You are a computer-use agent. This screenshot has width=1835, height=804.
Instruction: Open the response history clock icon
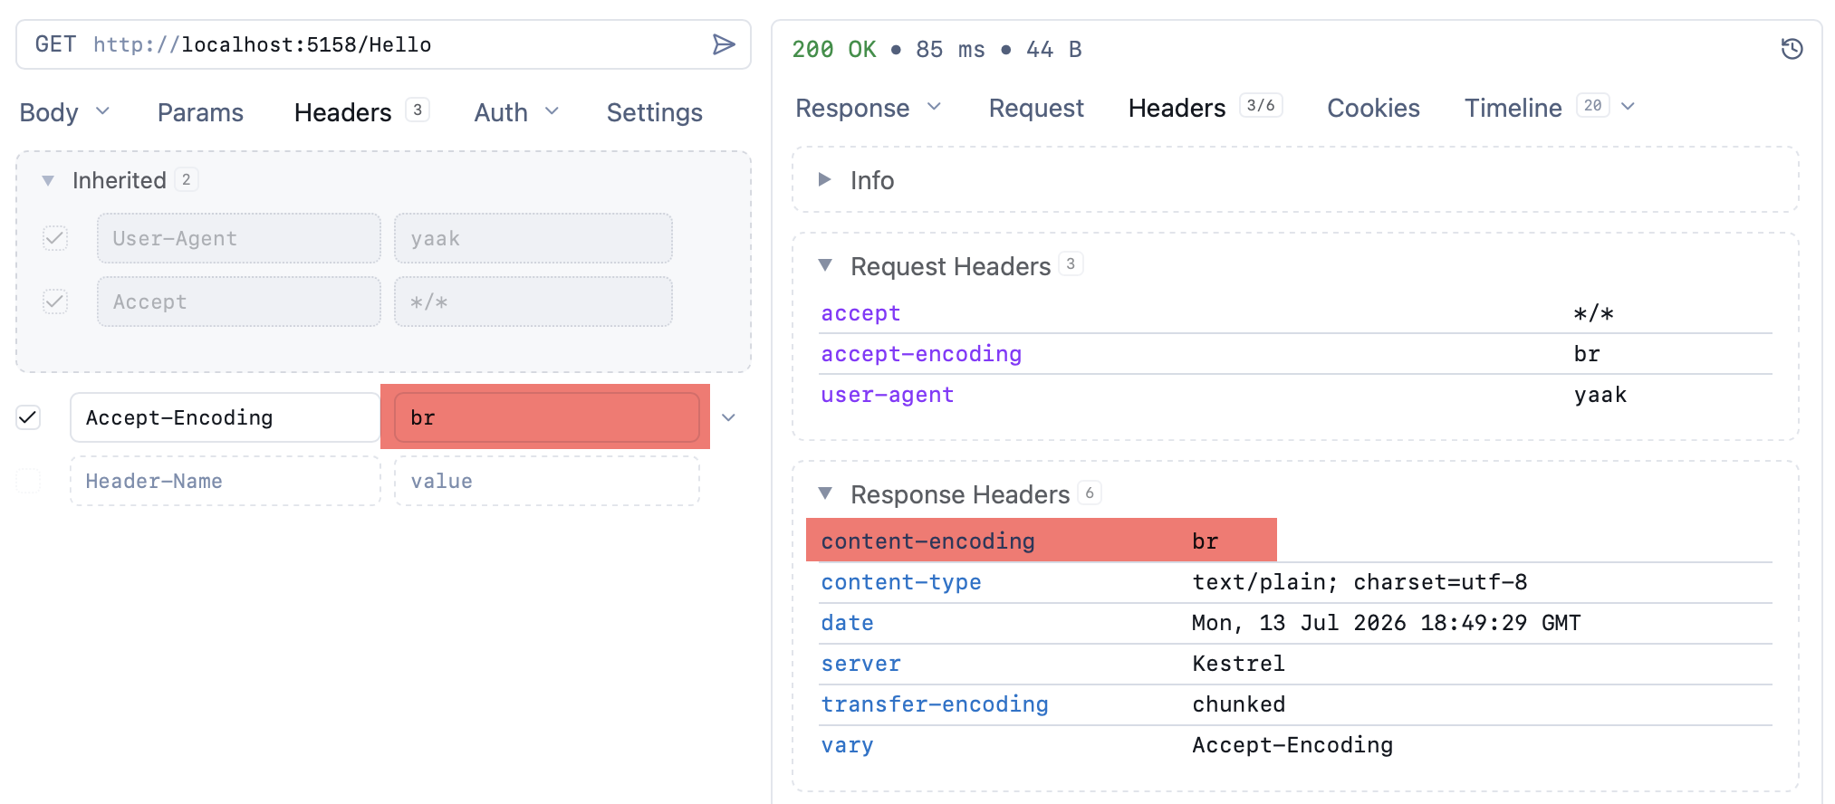tap(1792, 49)
